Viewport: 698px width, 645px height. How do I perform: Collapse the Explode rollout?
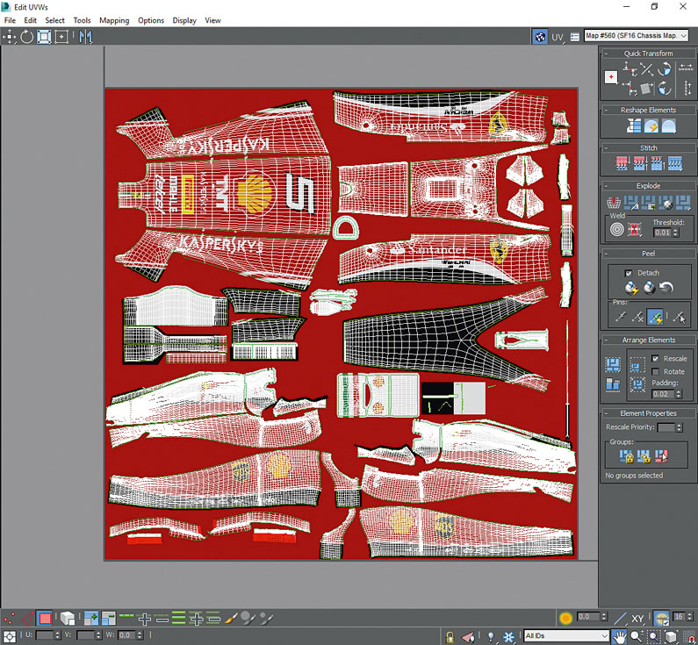tap(606, 186)
